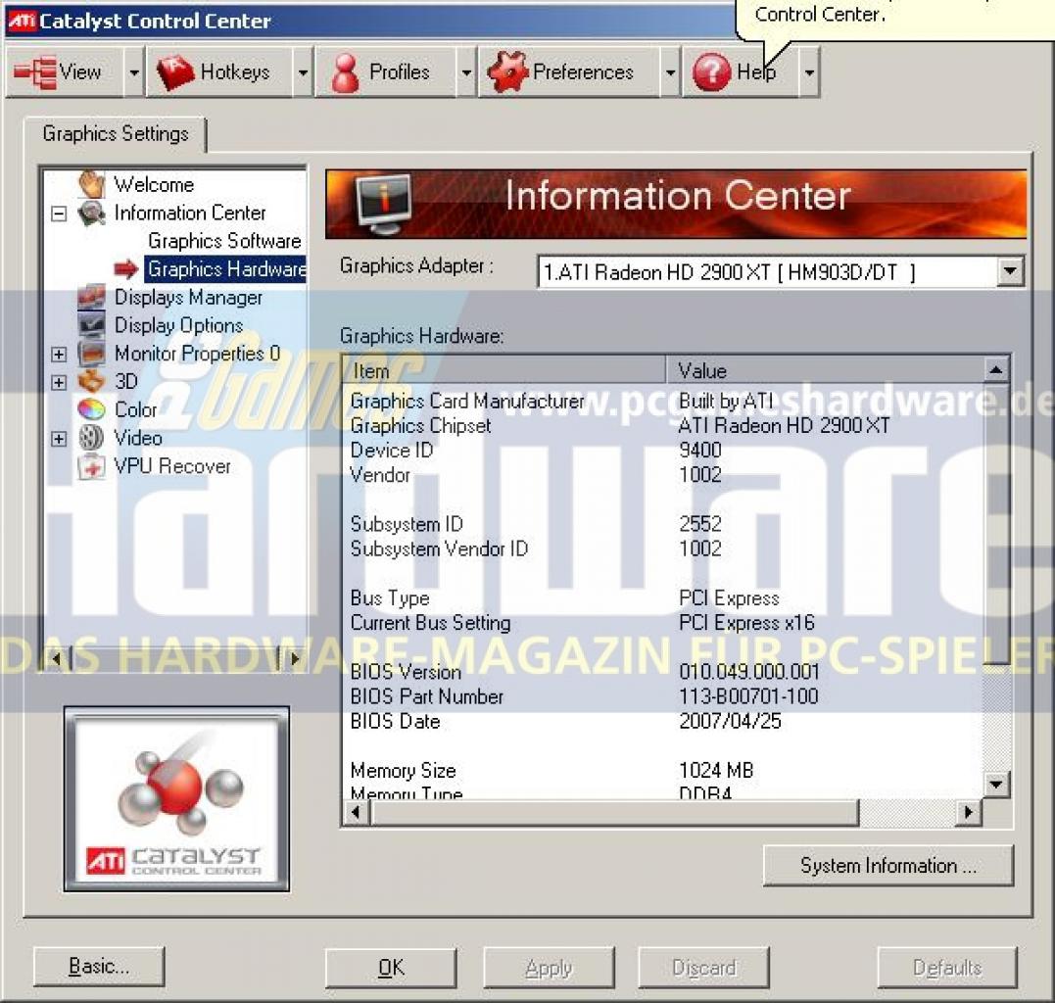
Task: Click the Subsystem ID value 2552
Action: point(699,524)
